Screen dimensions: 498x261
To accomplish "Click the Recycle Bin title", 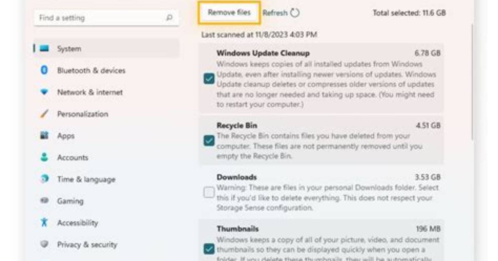I will click(x=237, y=125).
